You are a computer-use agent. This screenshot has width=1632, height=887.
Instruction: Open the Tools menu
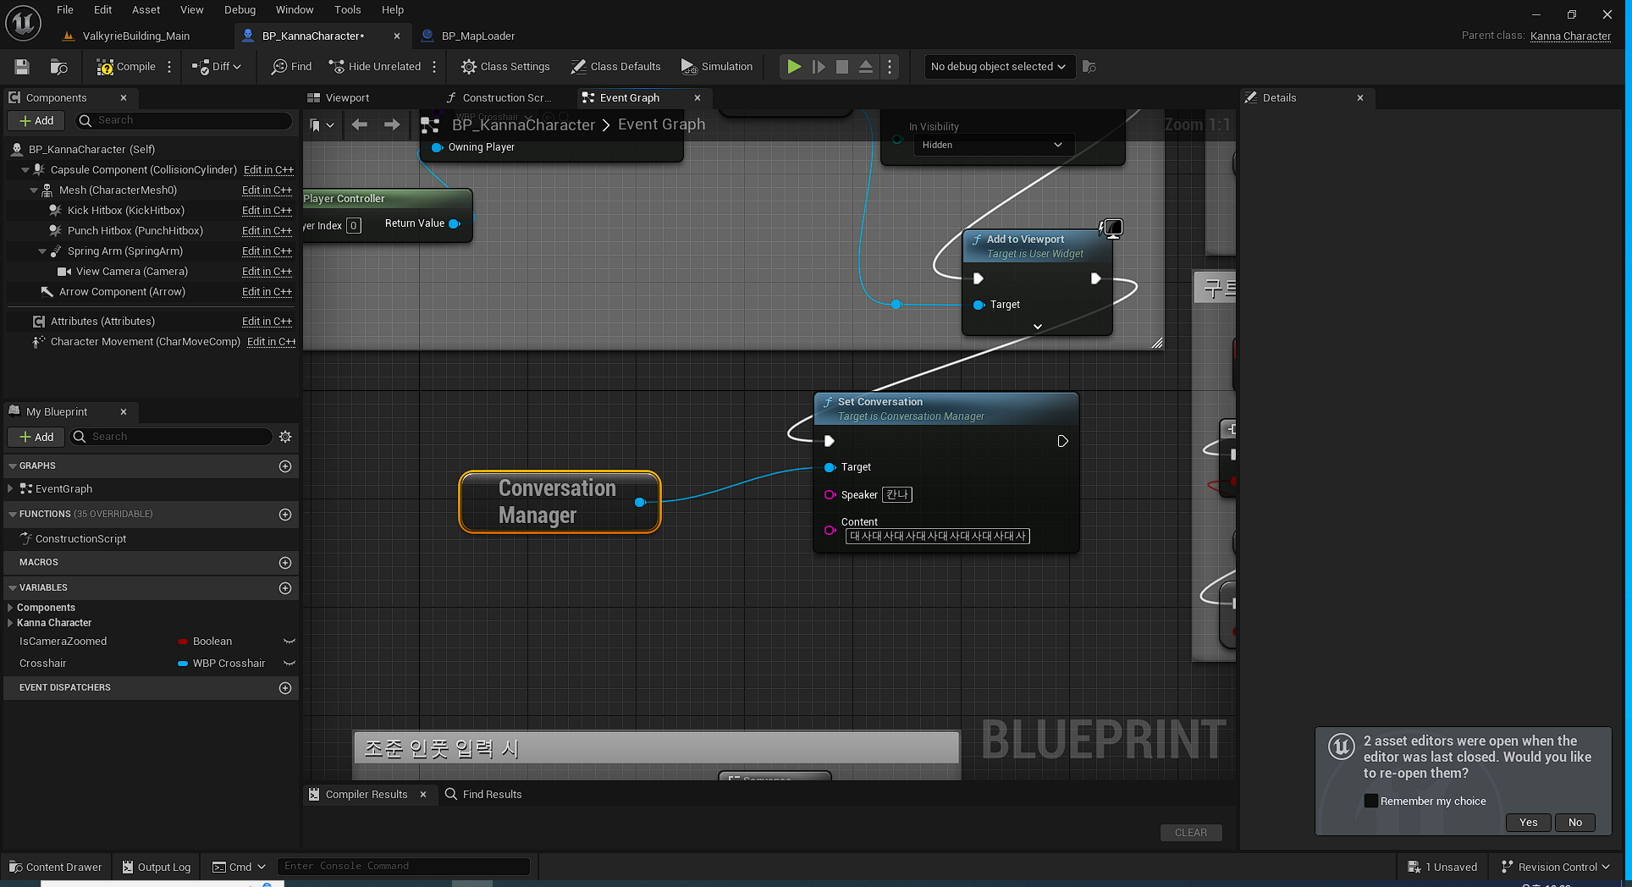(347, 10)
